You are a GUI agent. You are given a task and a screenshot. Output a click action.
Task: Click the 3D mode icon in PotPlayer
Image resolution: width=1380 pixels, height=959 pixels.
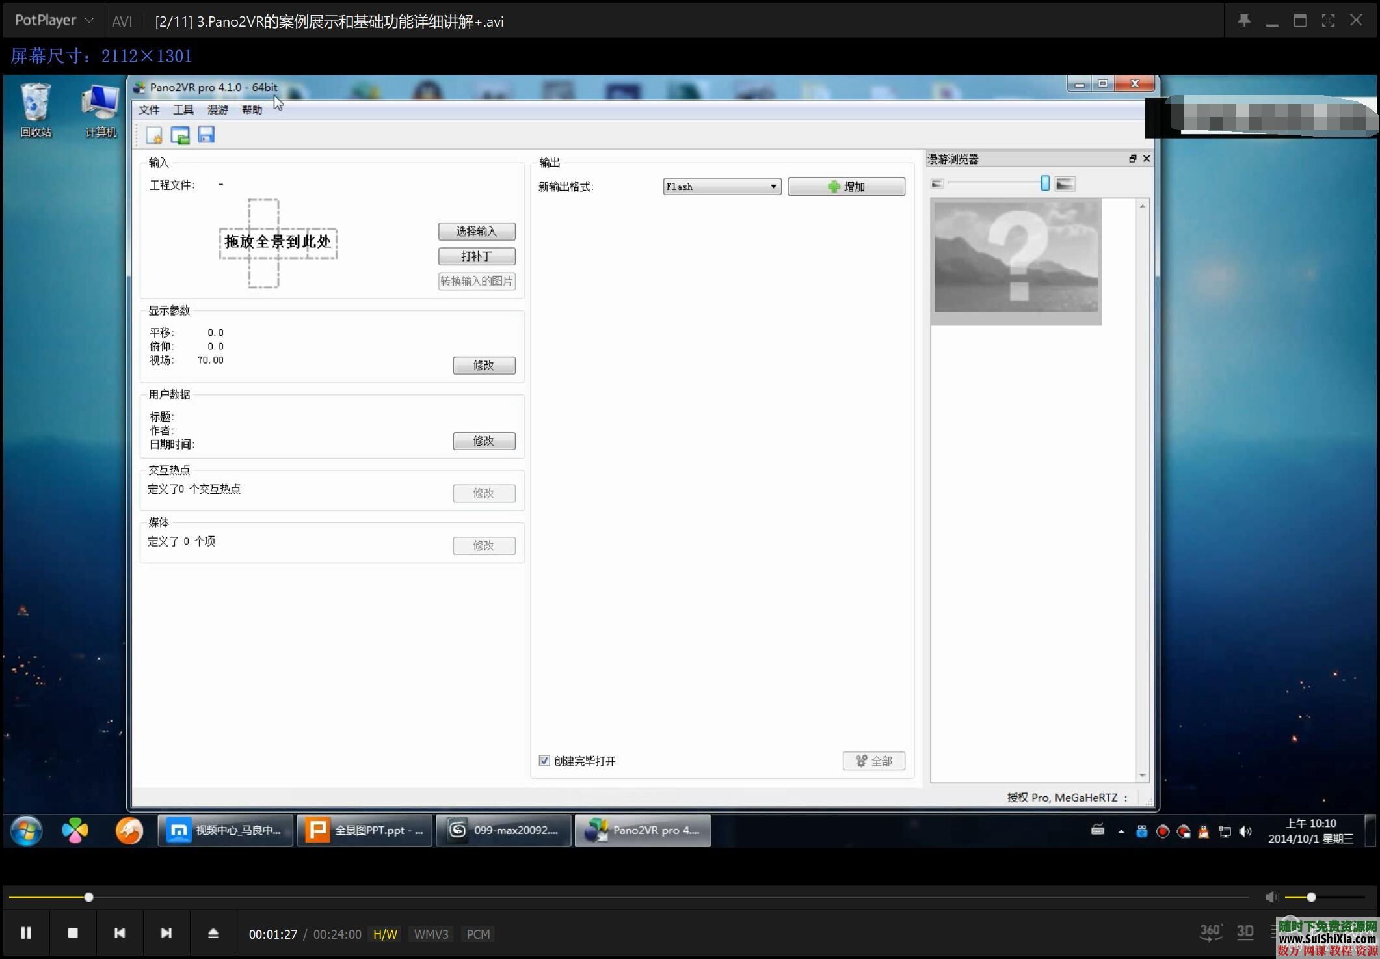point(1245,932)
